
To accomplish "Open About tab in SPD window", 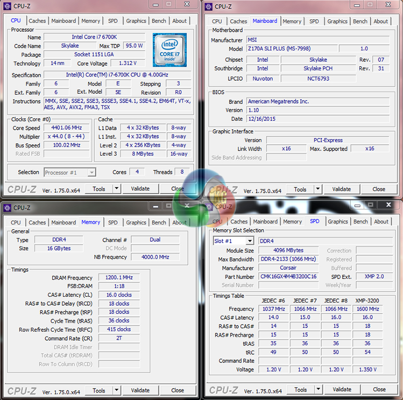I will pyautogui.click(x=381, y=221).
